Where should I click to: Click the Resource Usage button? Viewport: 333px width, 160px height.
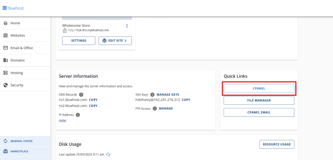click(277, 144)
